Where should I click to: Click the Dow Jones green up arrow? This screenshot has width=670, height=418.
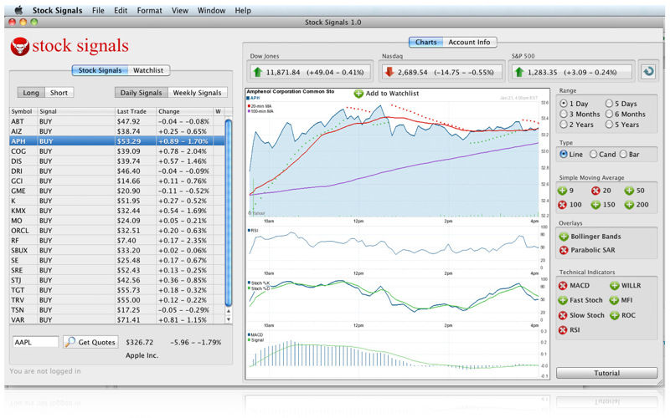(258, 72)
